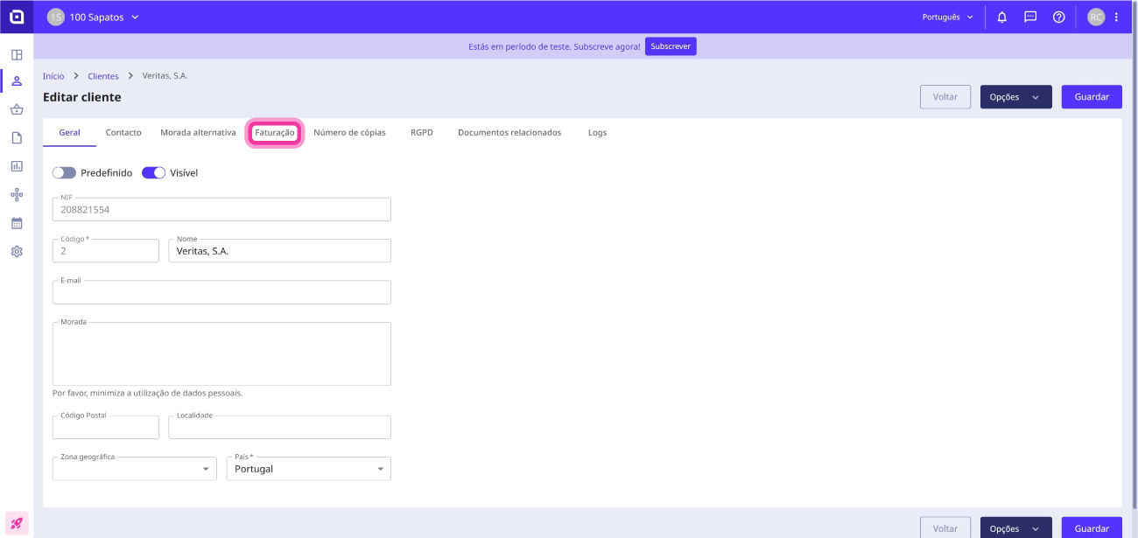Disable the Visível toggle

coord(153,173)
